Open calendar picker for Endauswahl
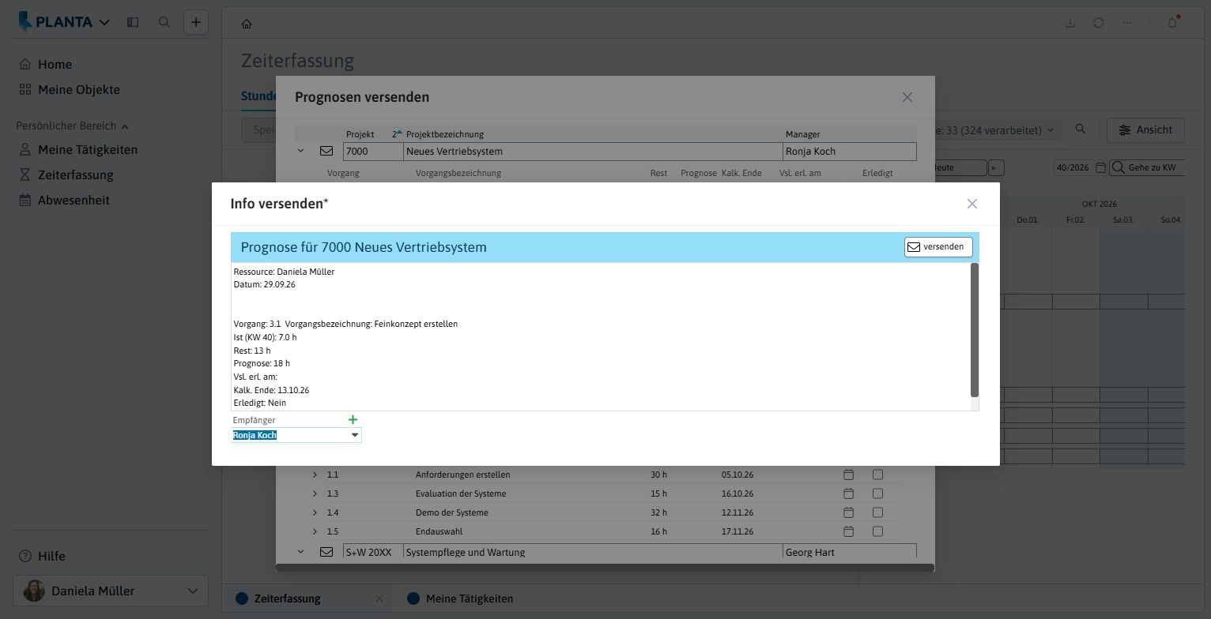This screenshot has width=1211, height=619. [848, 531]
